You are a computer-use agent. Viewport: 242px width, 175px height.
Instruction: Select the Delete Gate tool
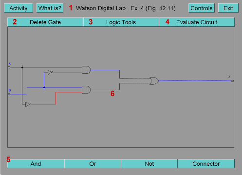45,22
